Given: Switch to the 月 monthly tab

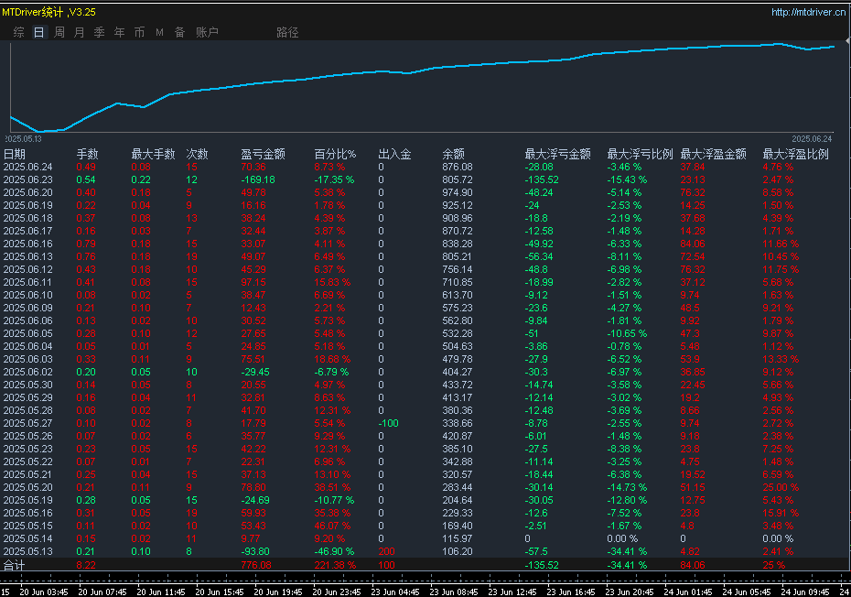Looking at the screenshot, I should [79, 32].
